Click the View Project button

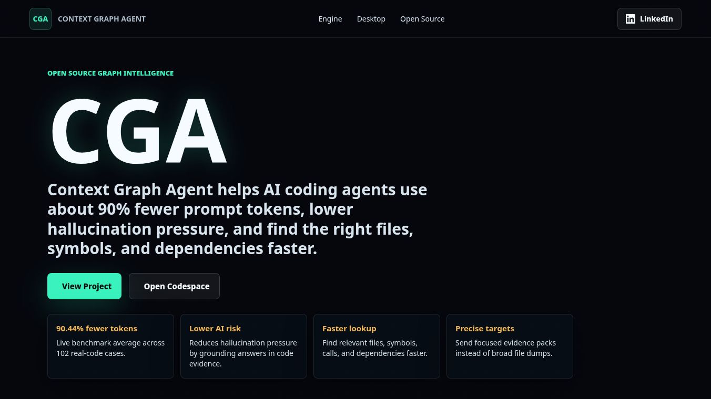(84, 286)
